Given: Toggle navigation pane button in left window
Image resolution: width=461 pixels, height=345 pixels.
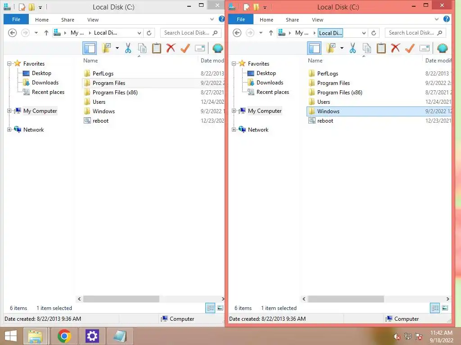Looking at the screenshot, I should pos(90,48).
